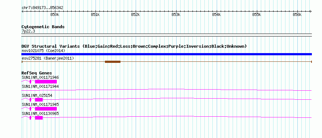322x138 pixels.
Task: Click the small exon of NM_001171946
Action: click(x=30, y=82)
